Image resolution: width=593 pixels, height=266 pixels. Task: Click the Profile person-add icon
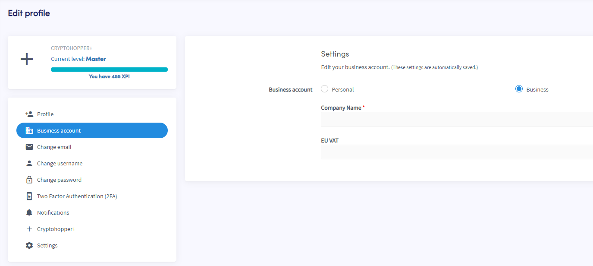click(x=29, y=114)
